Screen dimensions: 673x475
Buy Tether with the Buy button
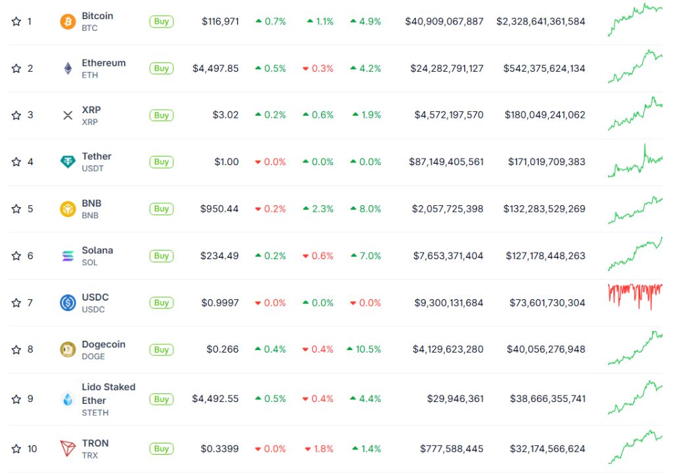(x=162, y=162)
